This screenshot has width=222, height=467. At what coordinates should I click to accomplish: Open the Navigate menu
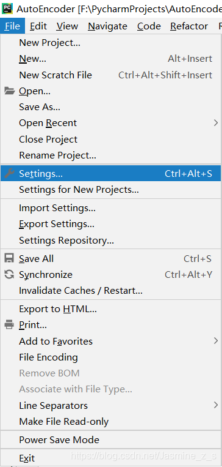point(107,26)
